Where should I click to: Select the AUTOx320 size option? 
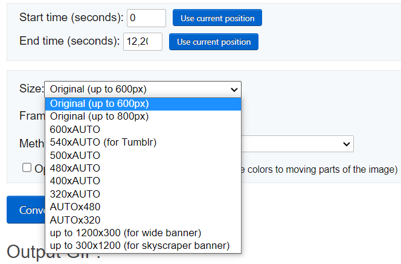click(x=75, y=220)
